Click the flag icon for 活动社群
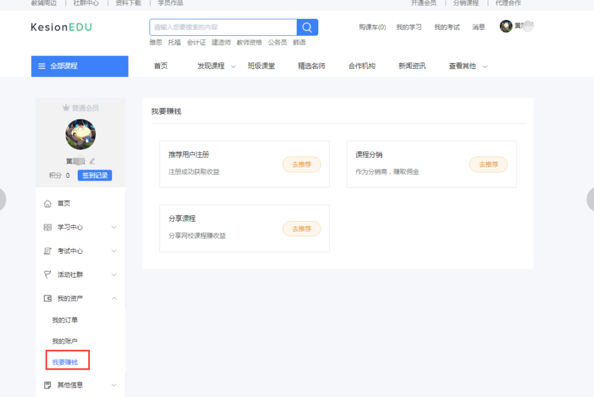This screenshot has height=397, width=594. coord(47,275)
